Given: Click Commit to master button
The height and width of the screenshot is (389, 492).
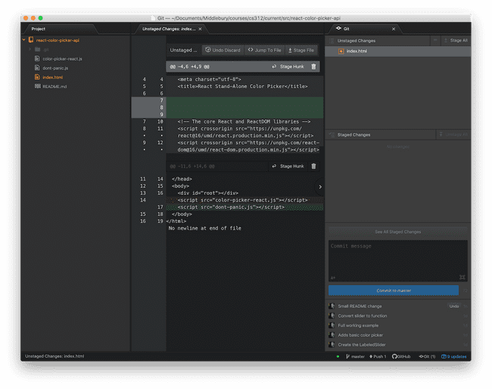Looking at the screenshot, I should (x=393, y=290).
